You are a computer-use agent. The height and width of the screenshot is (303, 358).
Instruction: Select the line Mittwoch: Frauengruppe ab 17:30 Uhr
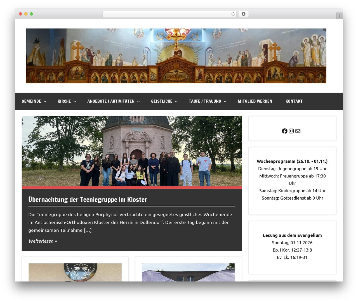click(x=292, y=180)
